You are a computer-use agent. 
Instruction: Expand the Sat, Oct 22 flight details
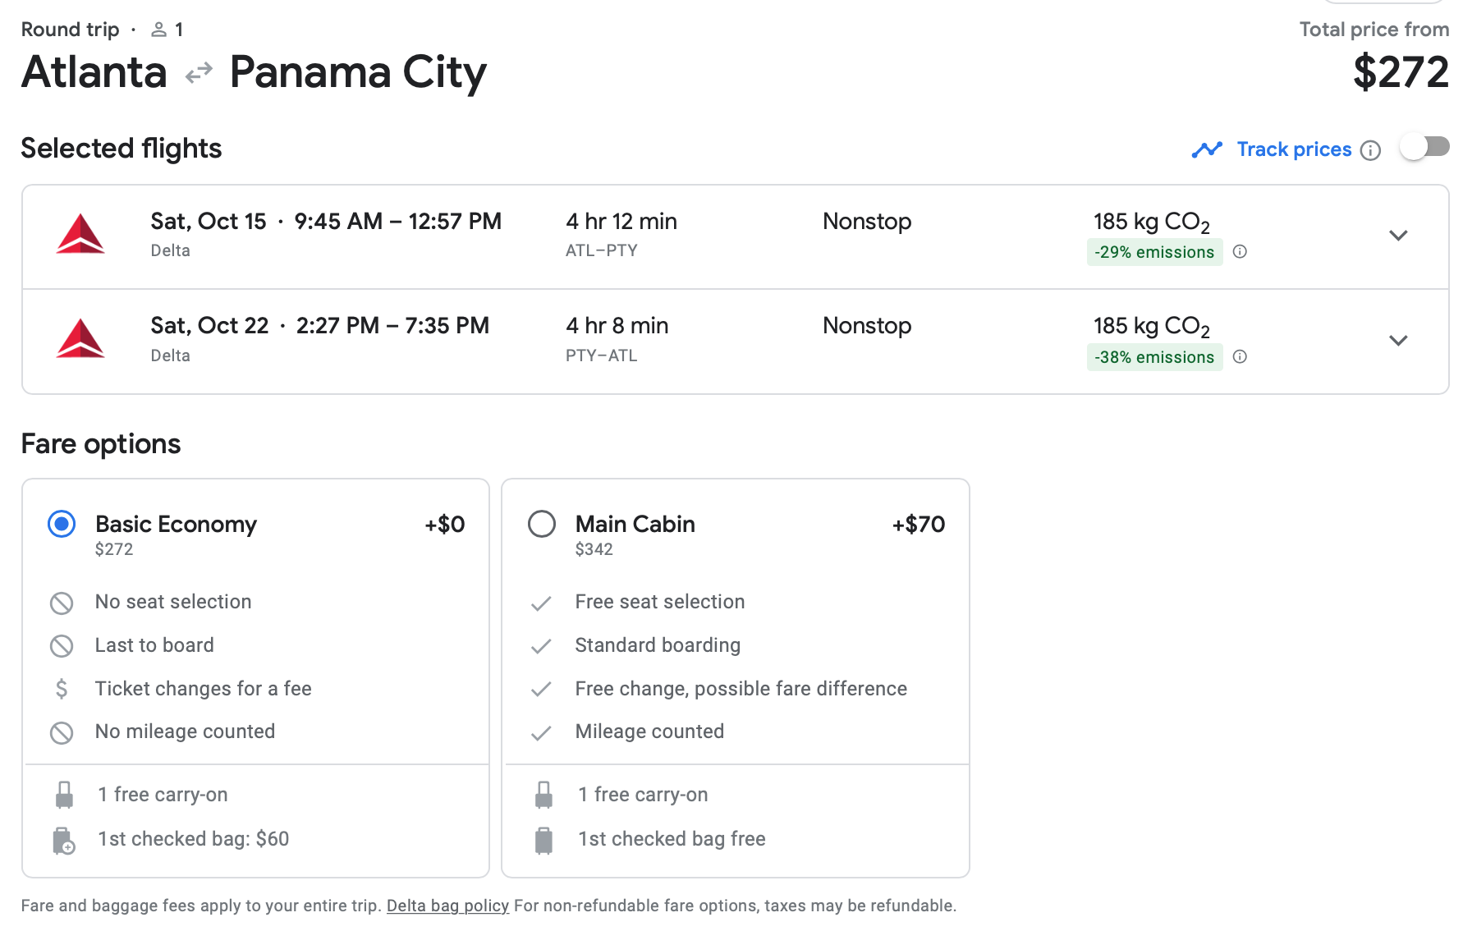[1398, 340]
